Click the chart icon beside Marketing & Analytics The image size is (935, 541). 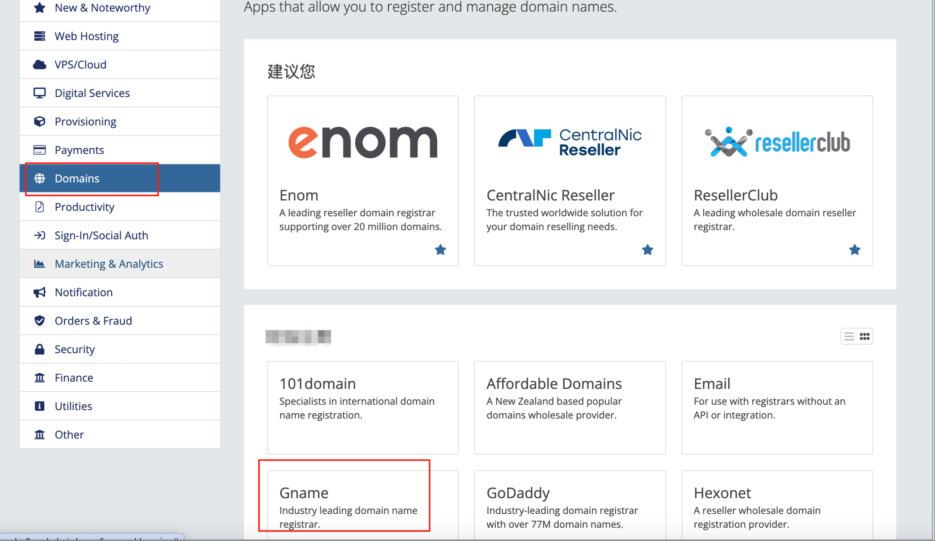(x=39, y=264)
